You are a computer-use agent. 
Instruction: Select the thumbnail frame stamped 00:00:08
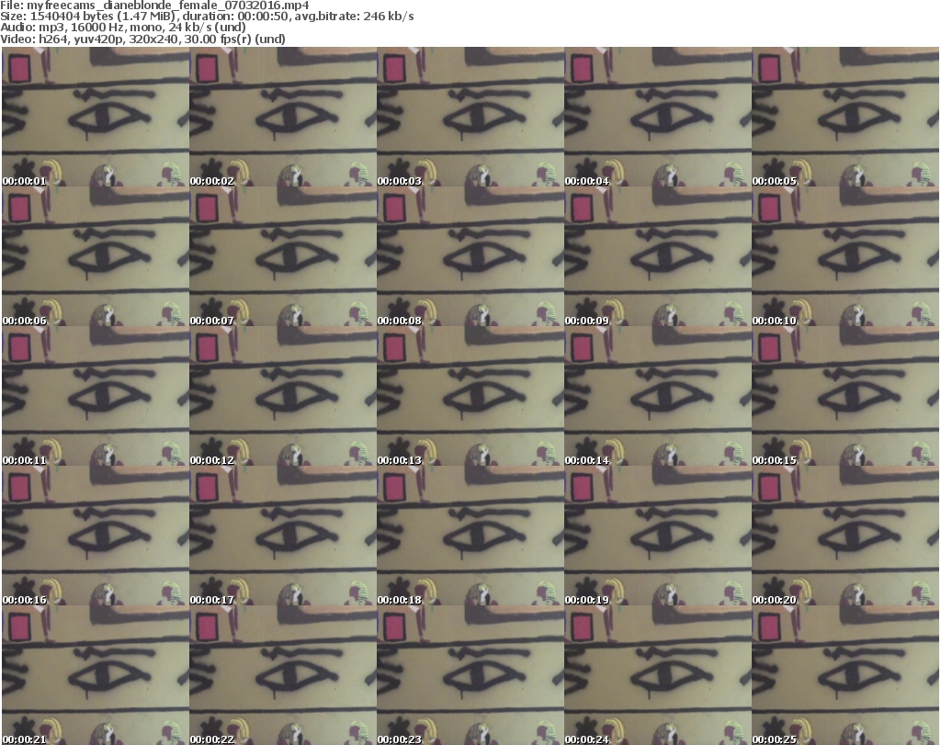point(470,256)
